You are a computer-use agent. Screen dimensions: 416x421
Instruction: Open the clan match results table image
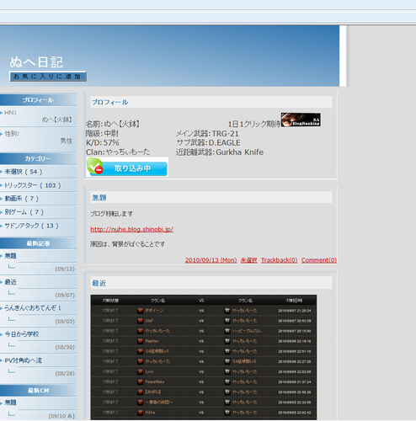pos(204,357)
